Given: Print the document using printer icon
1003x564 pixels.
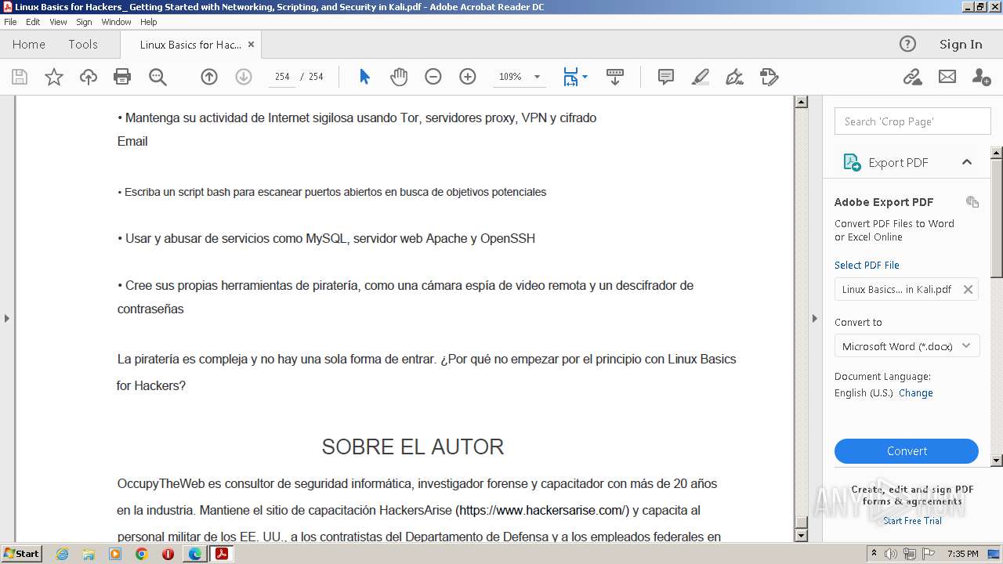Looking at the screenshot, I should click(x=122, y=77).
